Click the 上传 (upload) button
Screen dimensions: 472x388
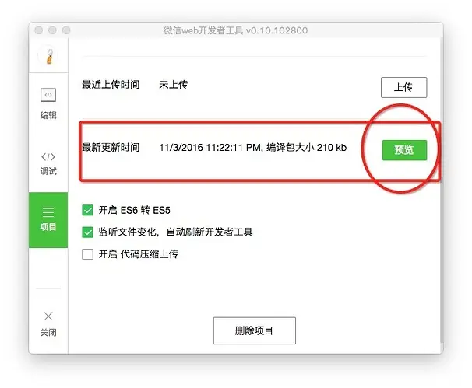[x=403, y=87]
